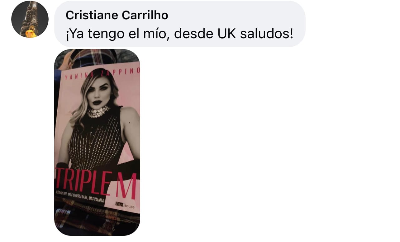
Task: Click the word 'saludos!' in the comment
Action: pyautogui.click(x=267, y=34)
